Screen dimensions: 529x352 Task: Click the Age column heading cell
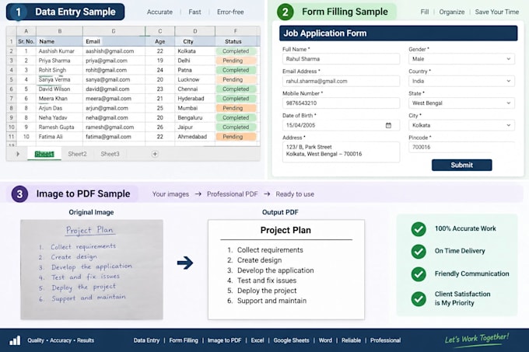(x=160, y=41)
